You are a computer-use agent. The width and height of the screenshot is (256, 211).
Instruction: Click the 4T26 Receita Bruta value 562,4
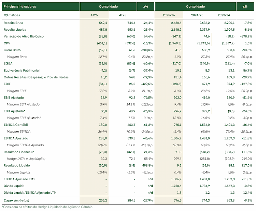pyautogui.click(x=103, y=23)
